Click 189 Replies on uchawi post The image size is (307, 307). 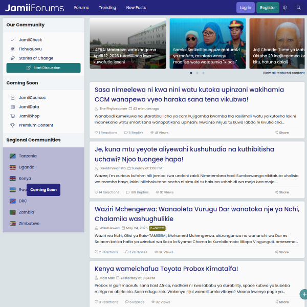pos(137,192)
